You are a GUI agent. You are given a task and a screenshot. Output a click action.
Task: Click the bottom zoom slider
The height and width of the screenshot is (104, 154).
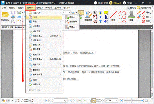[132, 101]
